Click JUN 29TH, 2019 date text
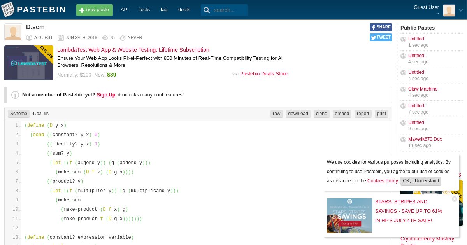 coord(81,38)
